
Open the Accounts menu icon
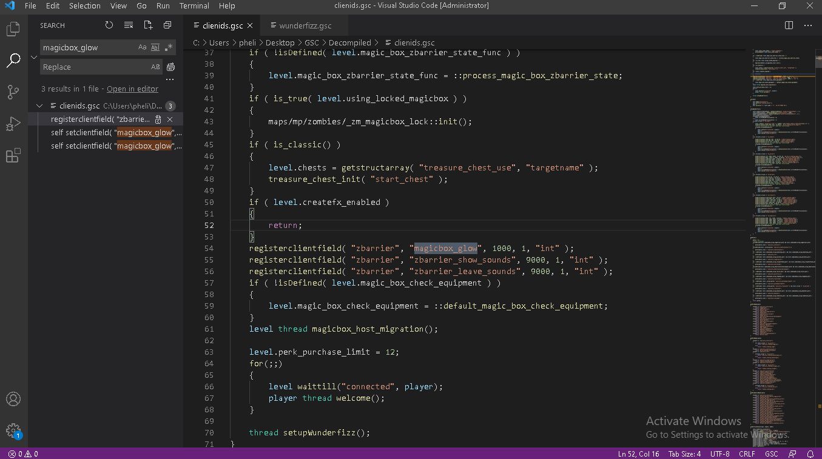(x=13, y=400)
